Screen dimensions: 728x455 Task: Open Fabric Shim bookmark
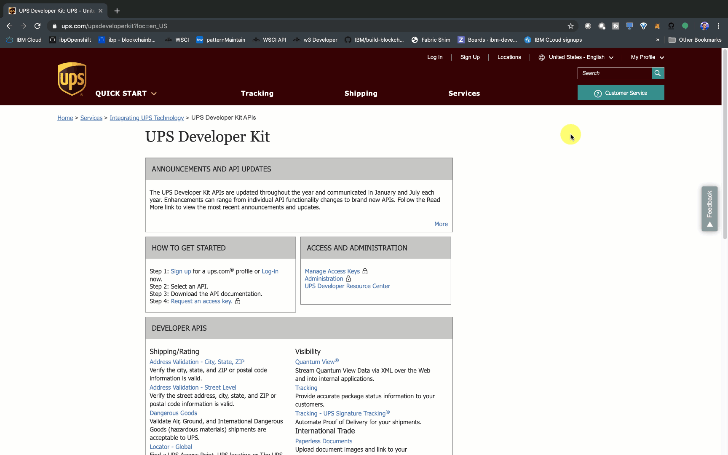[x=431, y=40]
